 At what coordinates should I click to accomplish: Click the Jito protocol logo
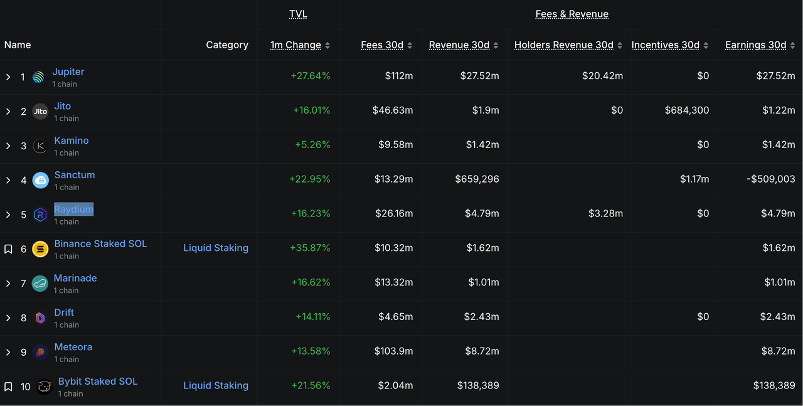point(40,112)
